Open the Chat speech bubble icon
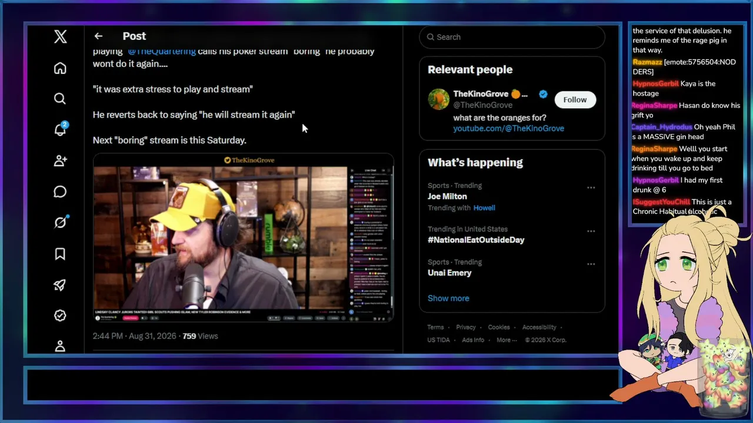Viewport: 753px width, 423px height. point(60,192)
